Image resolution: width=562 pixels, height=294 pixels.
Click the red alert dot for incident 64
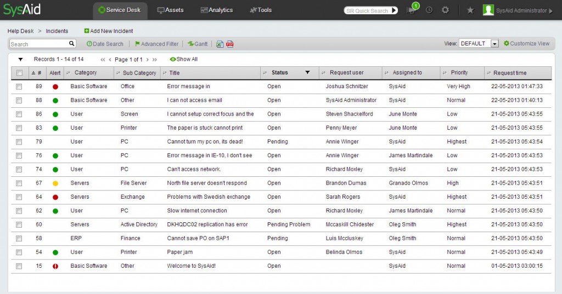click(x=55, y=197)
